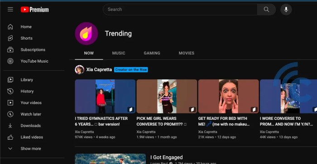Screen dimensions: 317x164
Task: Open the gymnastics after 6 years thumbnail
Action: point(105,96)
